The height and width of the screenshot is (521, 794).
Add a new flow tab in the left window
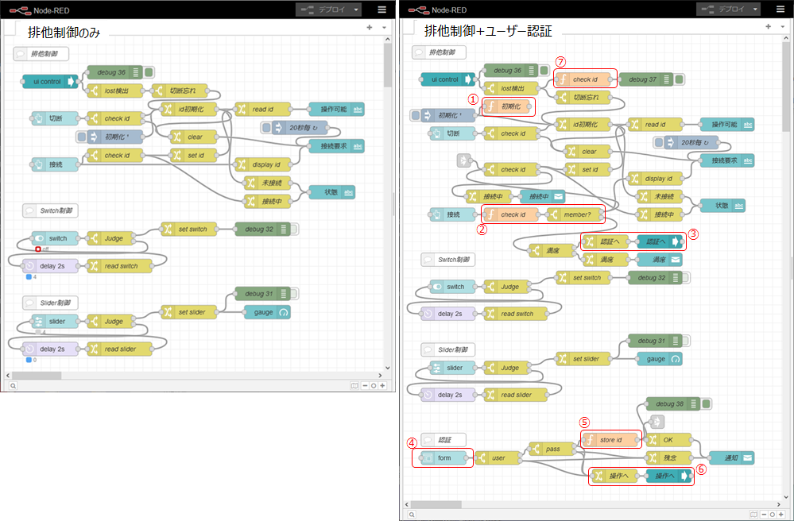click(x=369, y=27)
